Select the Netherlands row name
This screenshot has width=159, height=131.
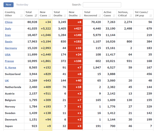click(x=13, y=87)
